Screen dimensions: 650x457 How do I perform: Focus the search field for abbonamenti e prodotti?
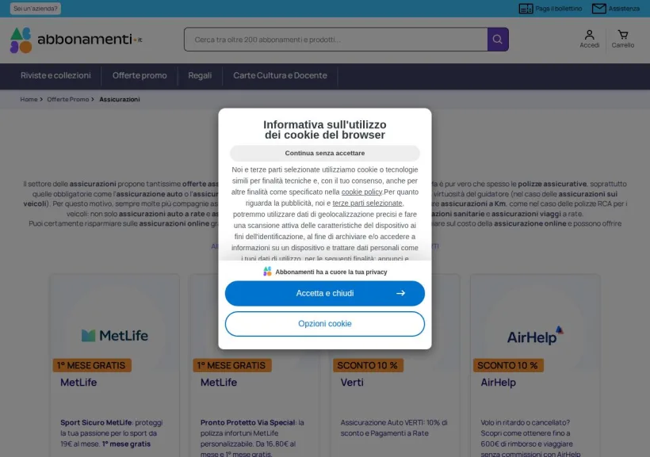336,40
